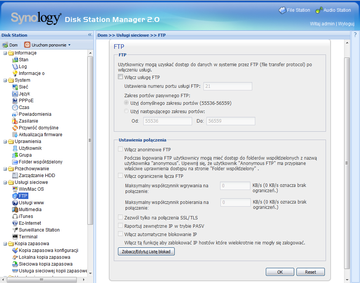360x283 pixels.
Task: Click the Zarządzanie HDD disk icon
Action: pyautogui.click(x=15, y=176)
